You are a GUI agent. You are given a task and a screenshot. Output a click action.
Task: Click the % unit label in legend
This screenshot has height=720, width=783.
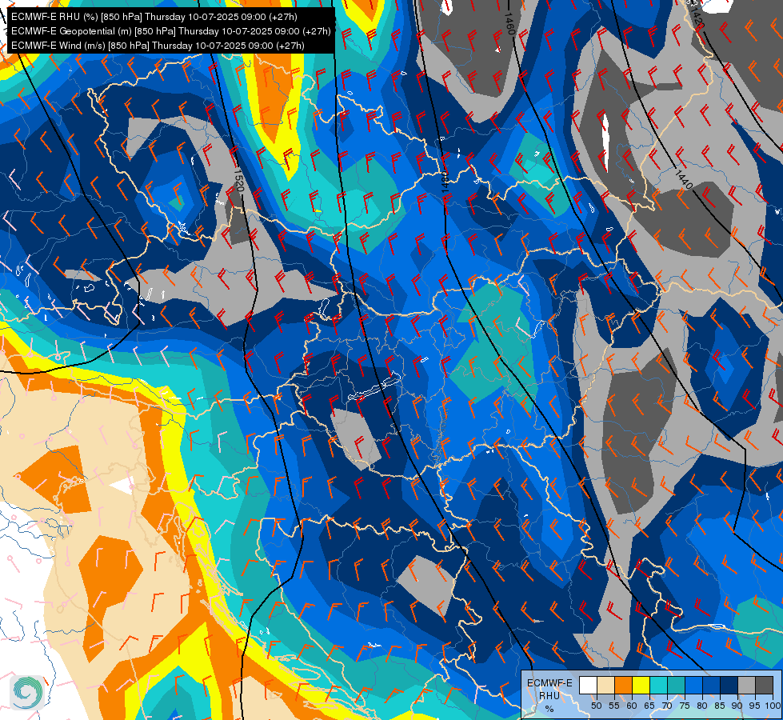tap(549, 709)
